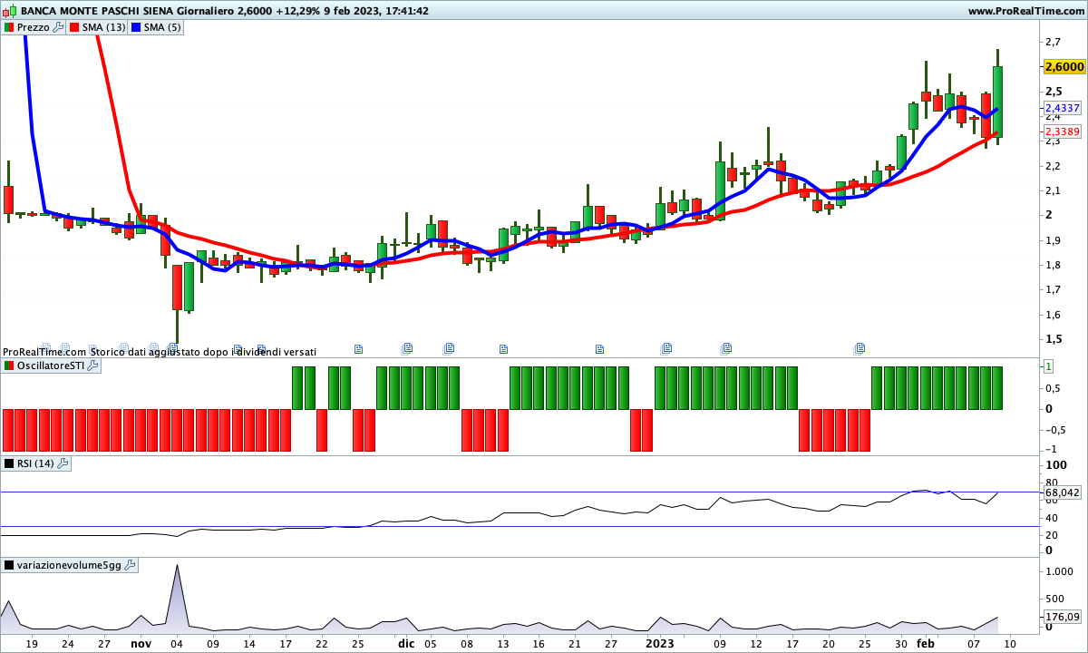Screen dimensions: 1088x653
Task: Open RSI (14) settings wrench
Action: click(63, 463)
